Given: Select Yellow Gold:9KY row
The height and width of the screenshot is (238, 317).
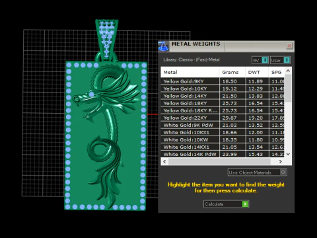Looking at the screenshot, I should tap(223, 81).
